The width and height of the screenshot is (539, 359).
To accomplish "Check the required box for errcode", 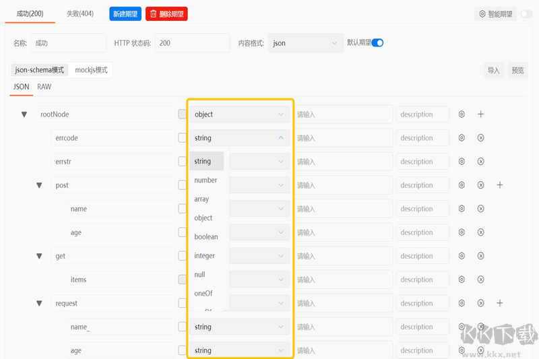I will click(x=182, y=138).
